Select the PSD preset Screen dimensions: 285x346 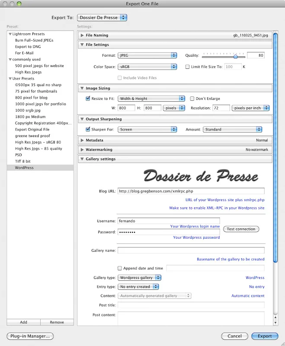click(x=19, y=155)
